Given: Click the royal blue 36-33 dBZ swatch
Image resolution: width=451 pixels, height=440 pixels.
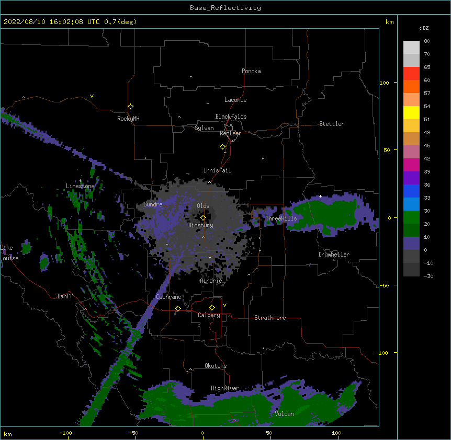Looking at the screenshot, I should (411, 191).
